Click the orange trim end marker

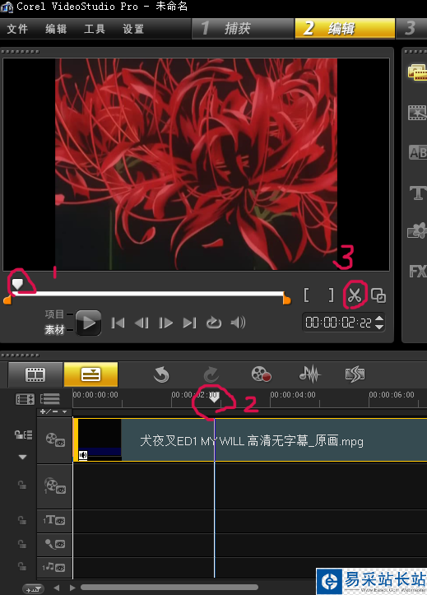coord(286,300)
